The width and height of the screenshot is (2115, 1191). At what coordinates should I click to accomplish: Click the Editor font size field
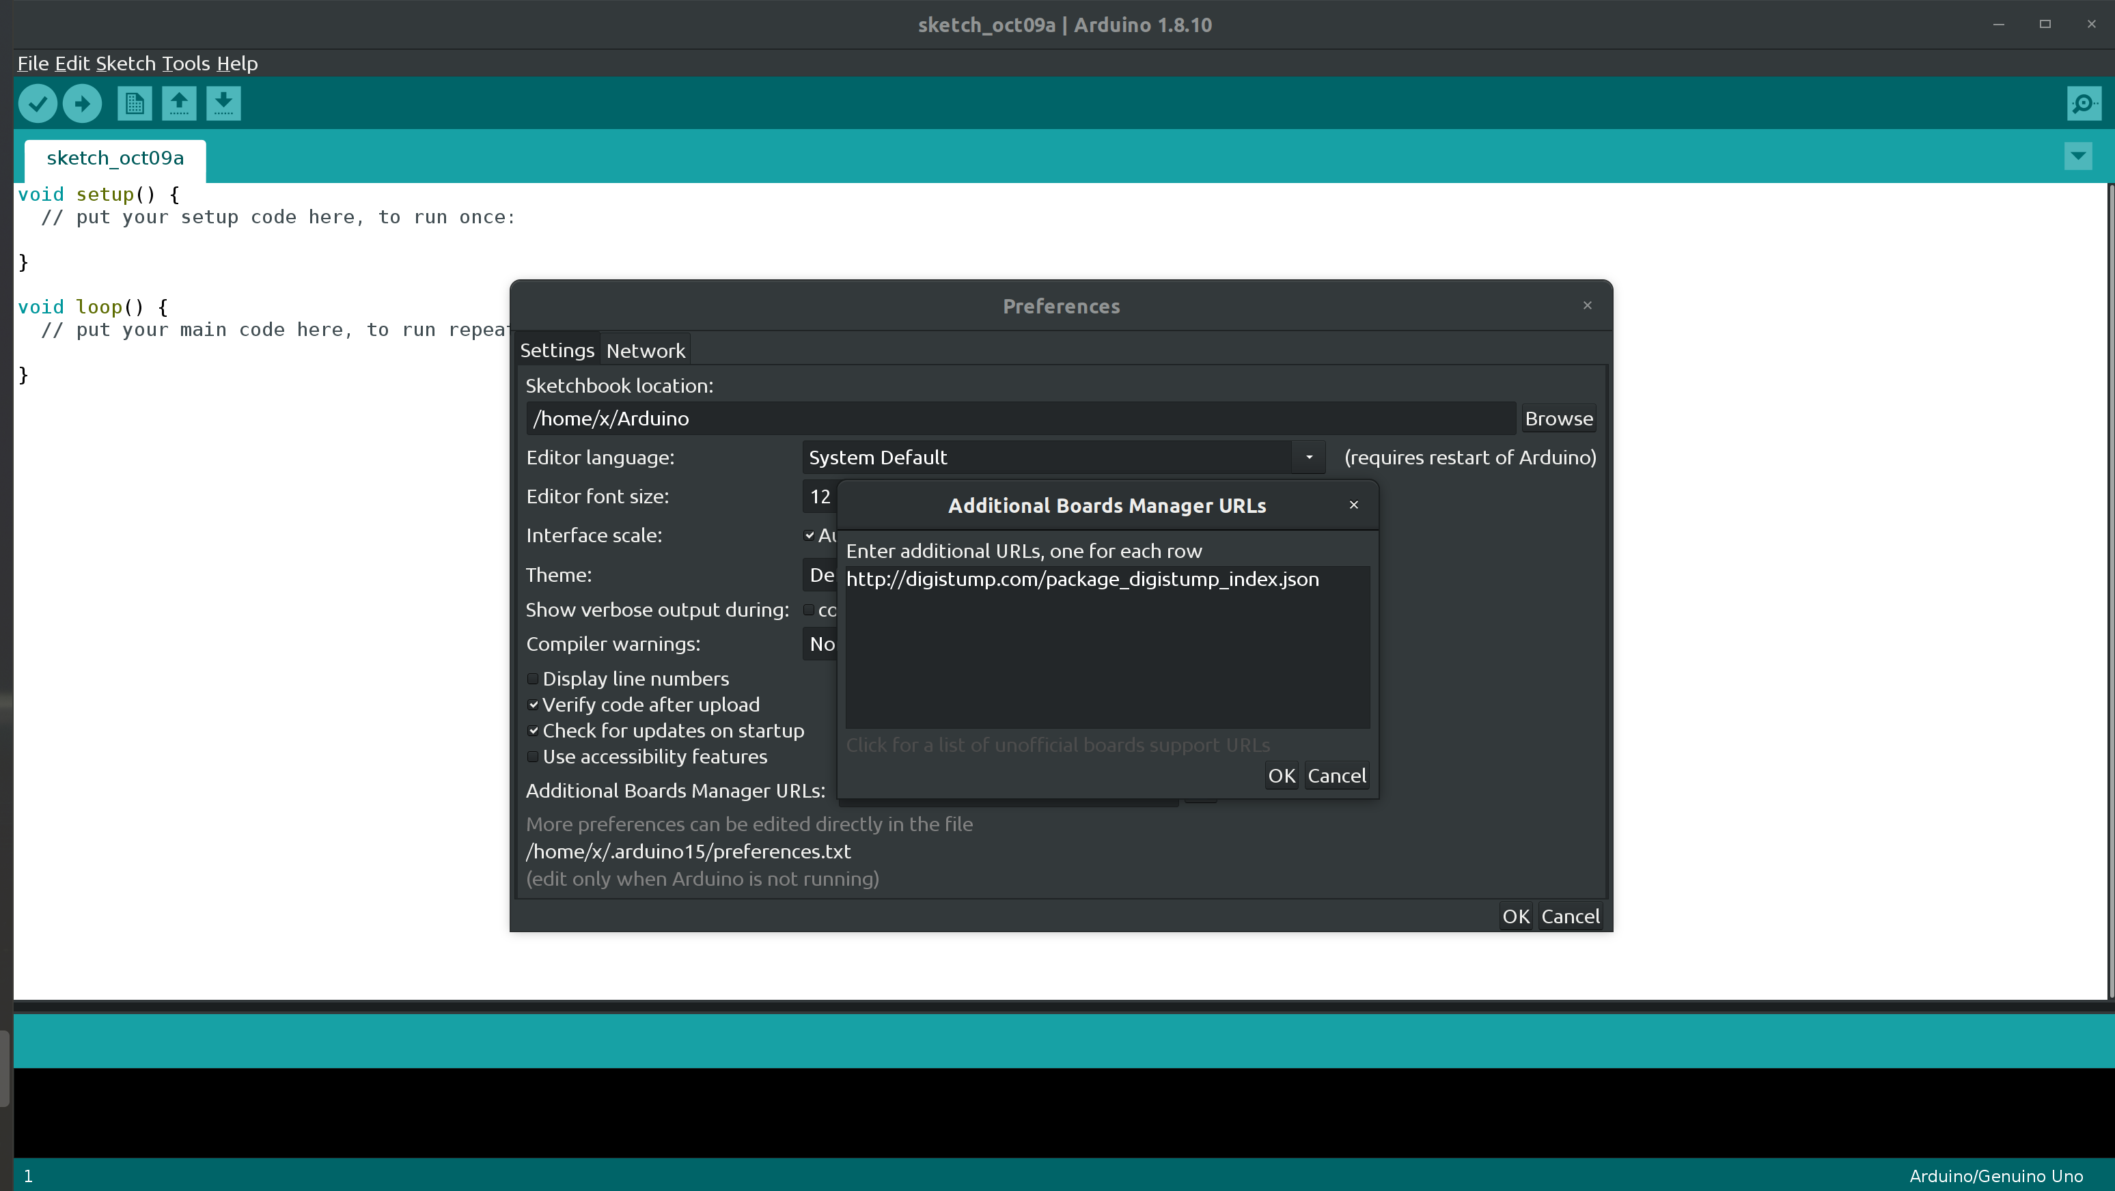(x=819, y=496)
